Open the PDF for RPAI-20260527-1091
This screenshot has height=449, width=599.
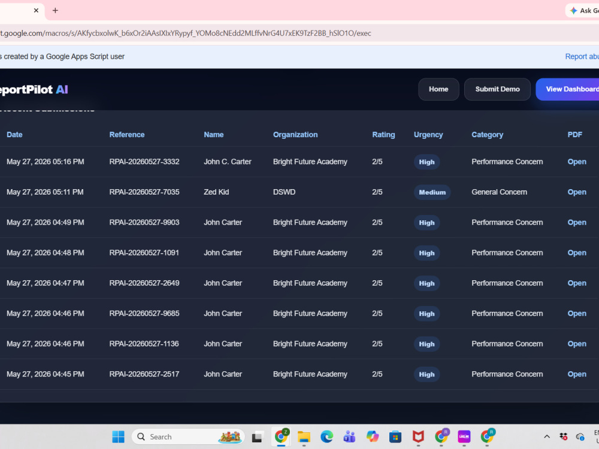pyautogui.click(x=577, y=253)
